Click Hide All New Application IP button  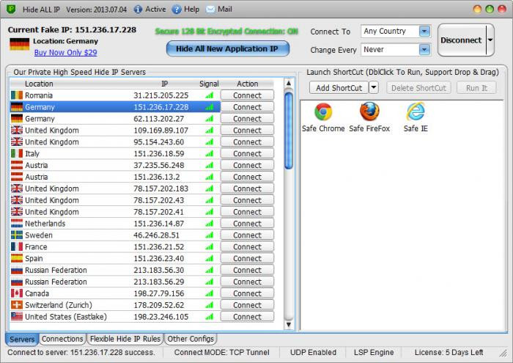(228, 49)
